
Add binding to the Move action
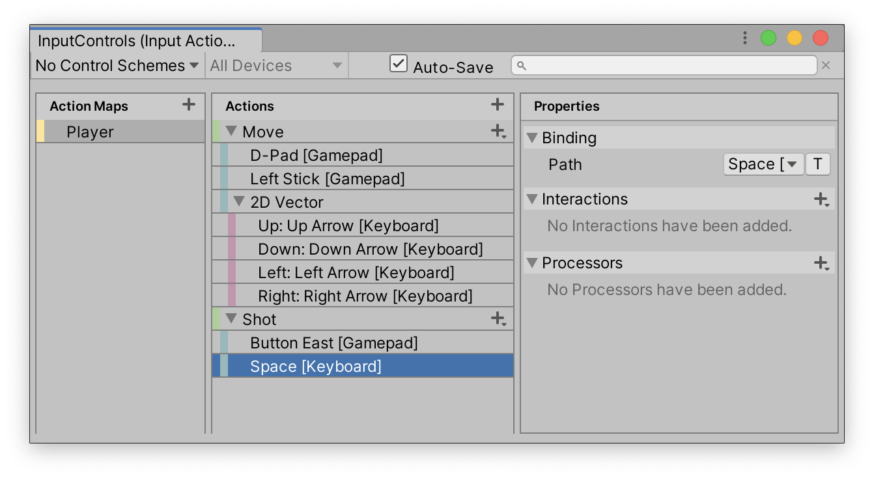click(498, 132)
